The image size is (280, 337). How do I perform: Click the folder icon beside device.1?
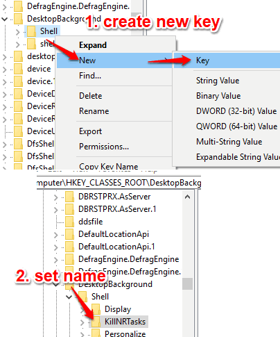18,81
